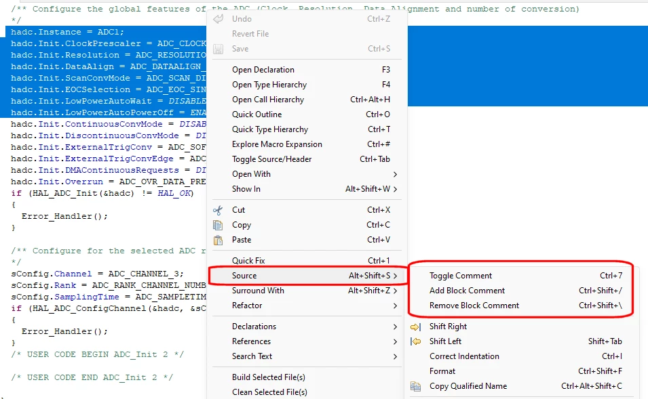Select Clean Selected File(s)

click(307, 392)
